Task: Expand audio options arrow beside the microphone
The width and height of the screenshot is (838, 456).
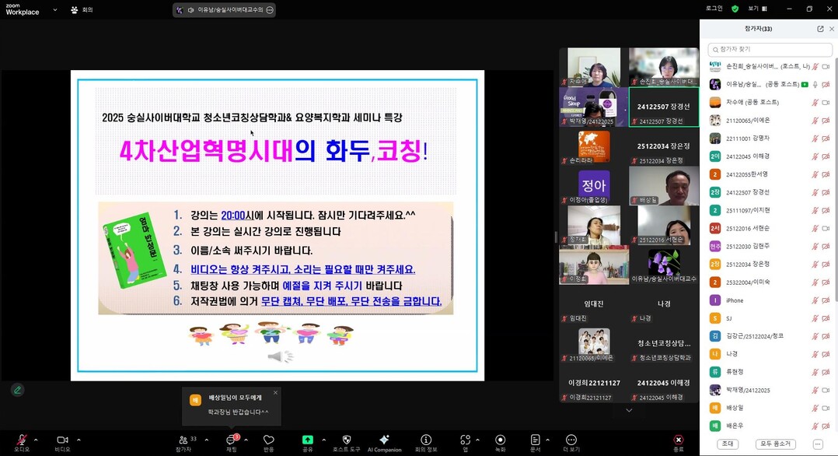Action: tap(36, 440)
